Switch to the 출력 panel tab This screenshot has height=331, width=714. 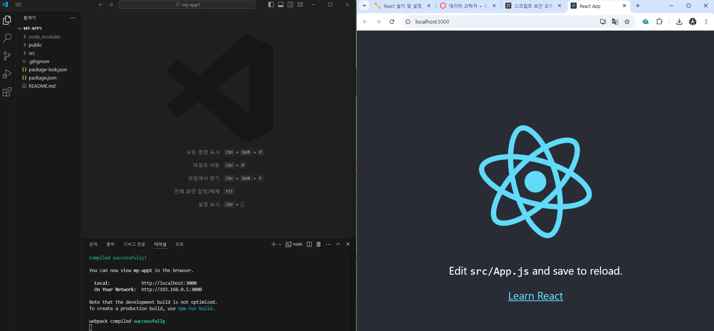[110, 244]
